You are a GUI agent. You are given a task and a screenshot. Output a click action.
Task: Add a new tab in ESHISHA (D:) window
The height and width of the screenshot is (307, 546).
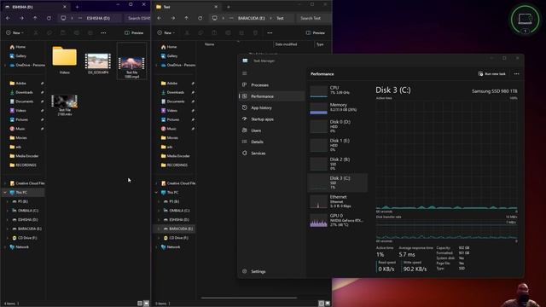coord(78,7)
